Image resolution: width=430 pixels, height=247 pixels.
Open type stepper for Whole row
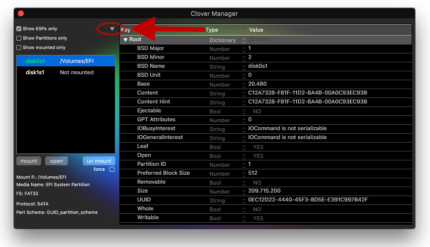244,210
